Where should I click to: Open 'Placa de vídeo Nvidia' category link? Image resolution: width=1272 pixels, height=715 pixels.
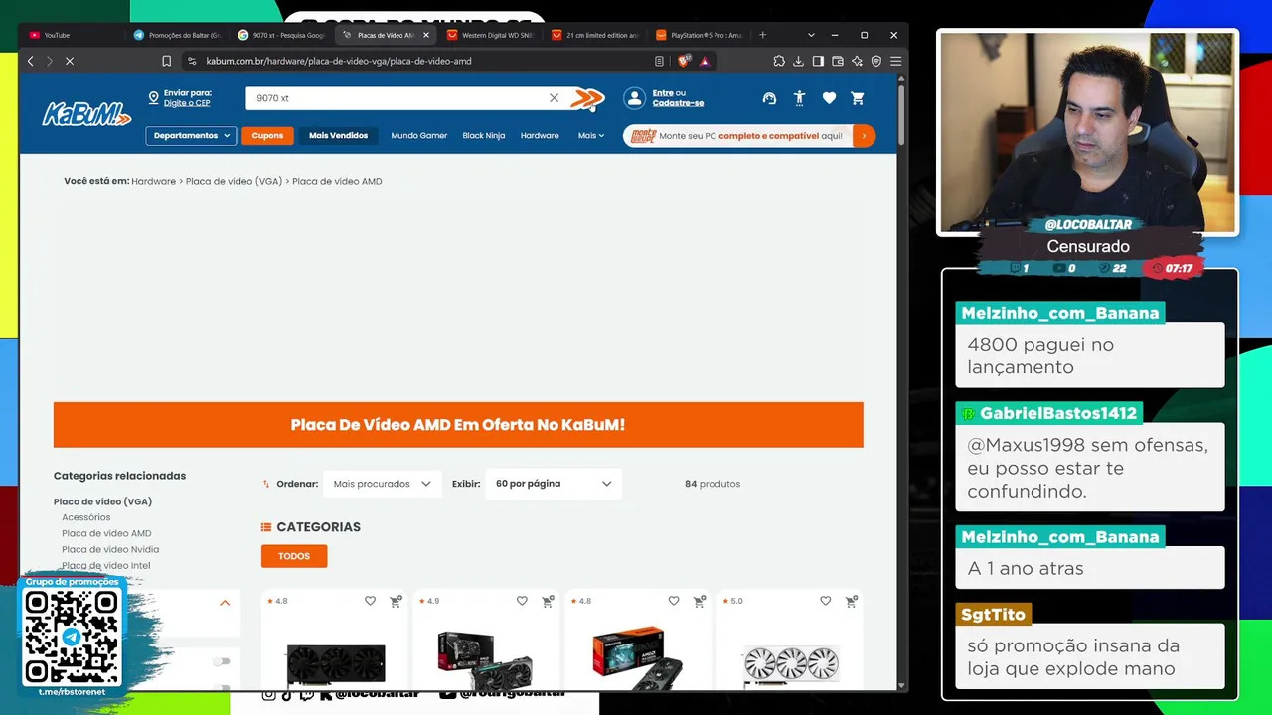(110, 549)
